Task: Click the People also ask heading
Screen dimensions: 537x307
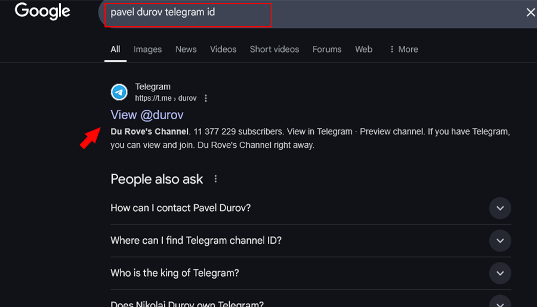Action: pyautogui.click(x=156, y=179)
